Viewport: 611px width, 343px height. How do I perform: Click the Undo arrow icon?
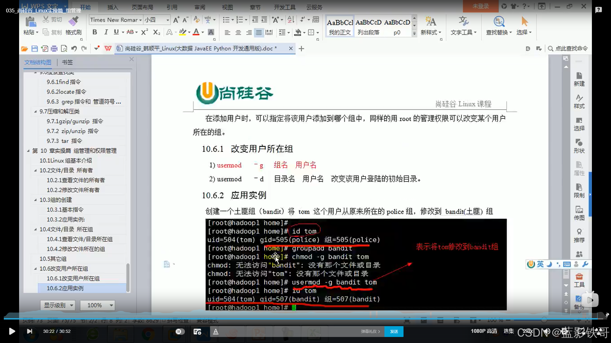pos(74,49)
